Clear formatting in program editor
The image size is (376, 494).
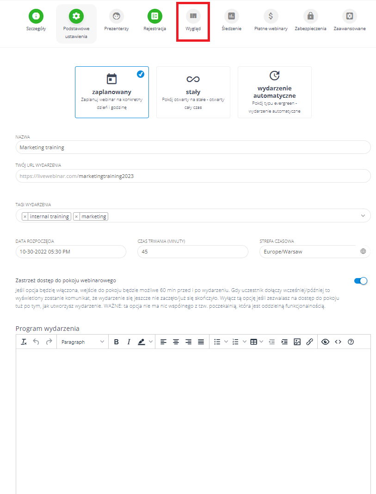click(24, 342)
